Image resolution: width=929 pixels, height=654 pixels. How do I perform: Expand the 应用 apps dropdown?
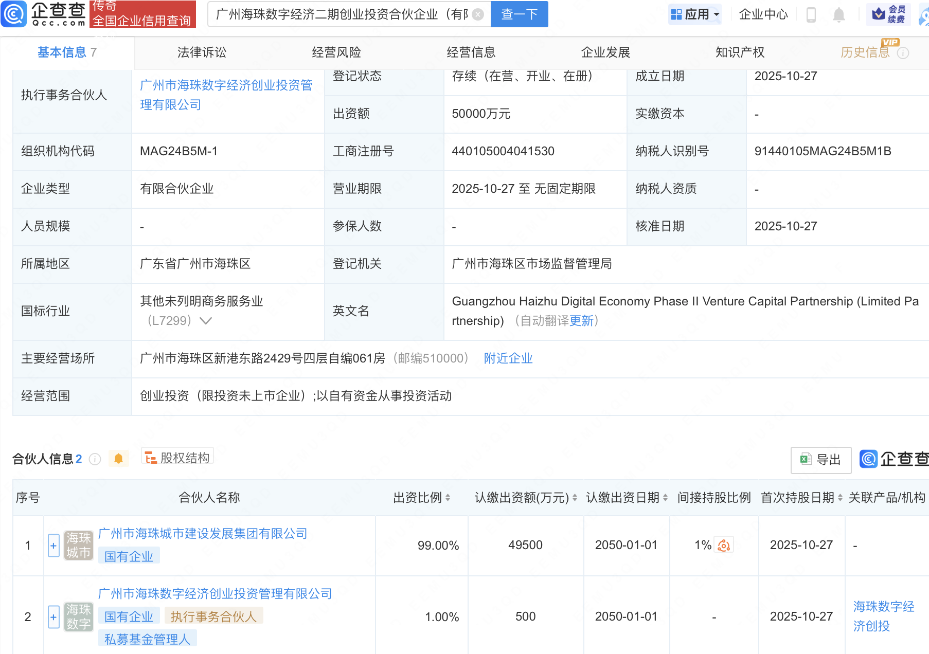point(695,14)
